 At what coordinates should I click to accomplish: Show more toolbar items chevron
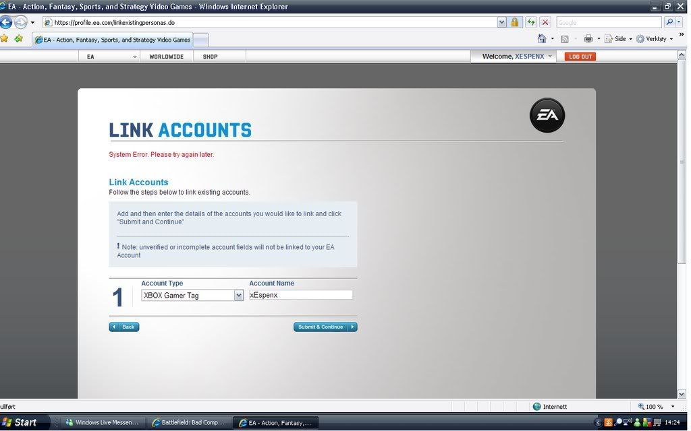tap(682, 34)
